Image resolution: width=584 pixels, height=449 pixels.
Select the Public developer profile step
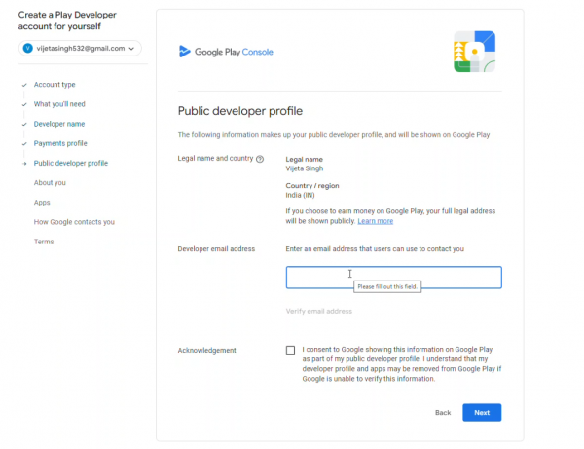[71, 163]
